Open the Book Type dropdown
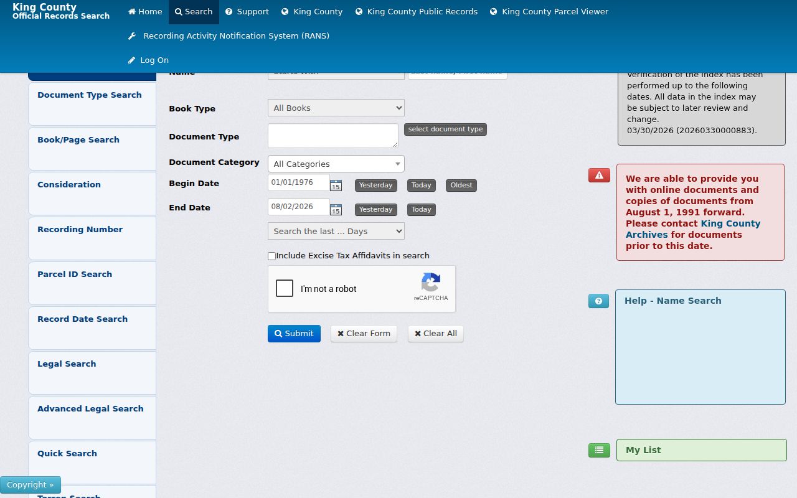This screenshot has height=498, width=797. [336, 108]
